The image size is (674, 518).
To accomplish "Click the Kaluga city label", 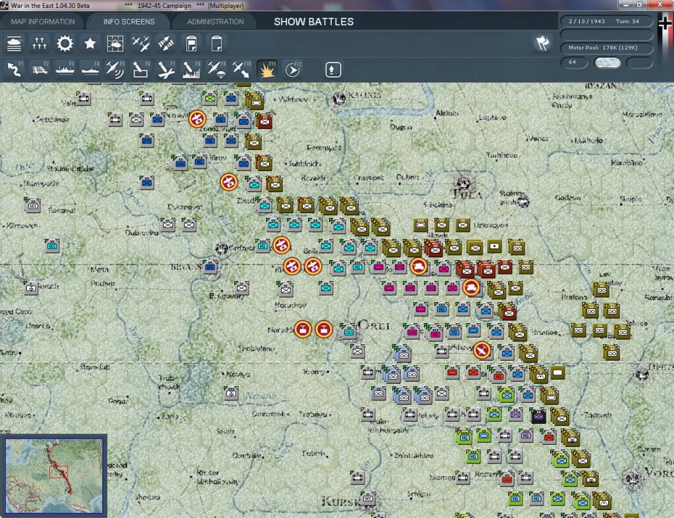I will [365, 95].
